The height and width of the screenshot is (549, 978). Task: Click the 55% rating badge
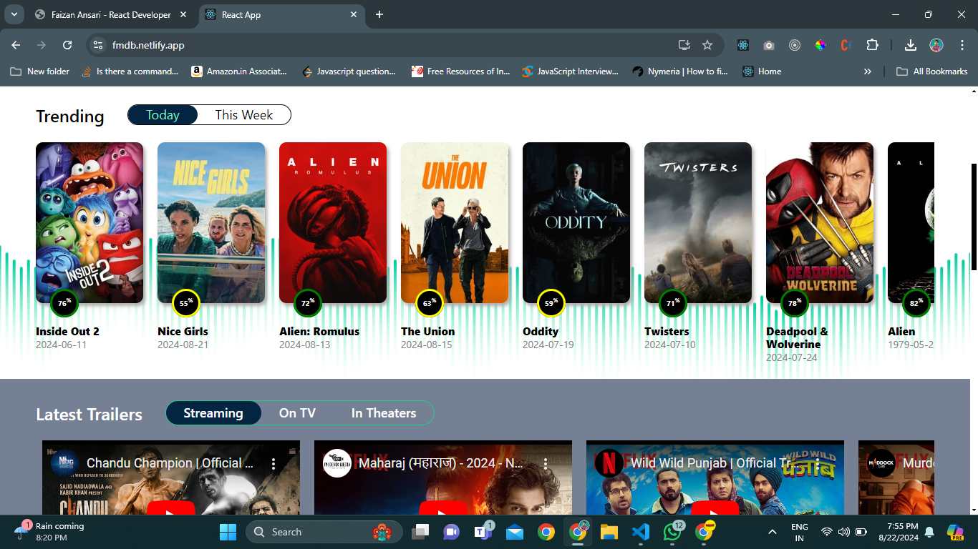tap(186, 303)
